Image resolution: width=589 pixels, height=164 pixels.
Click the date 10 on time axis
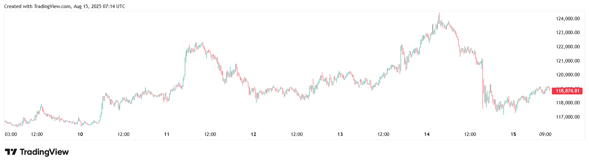tap(80, 134)
